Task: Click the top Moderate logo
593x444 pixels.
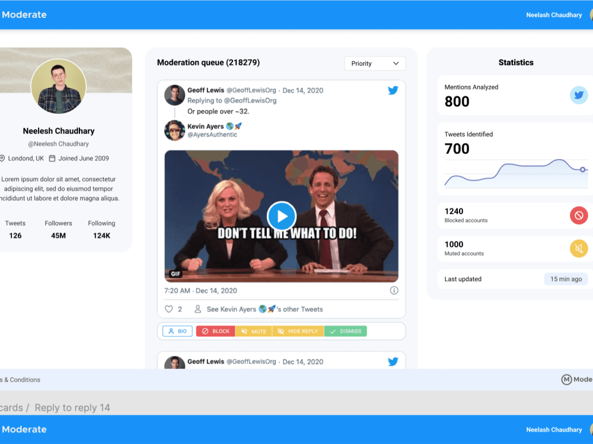Action: click(x=24, y=15)
